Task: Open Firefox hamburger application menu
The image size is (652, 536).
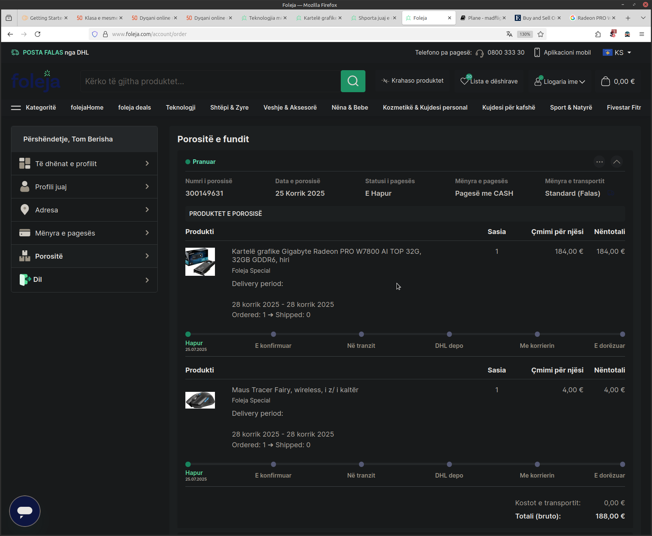Action: [x=642, y=34]
